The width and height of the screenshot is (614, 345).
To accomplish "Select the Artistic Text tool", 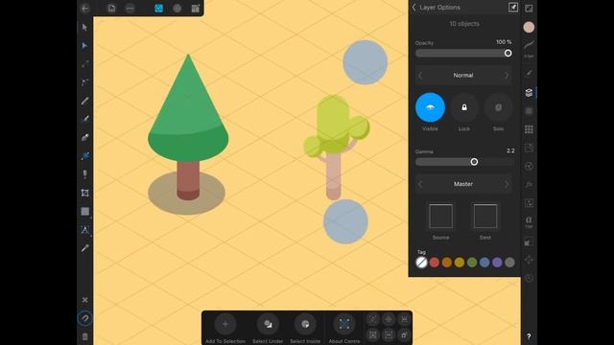I will point(84,230).
